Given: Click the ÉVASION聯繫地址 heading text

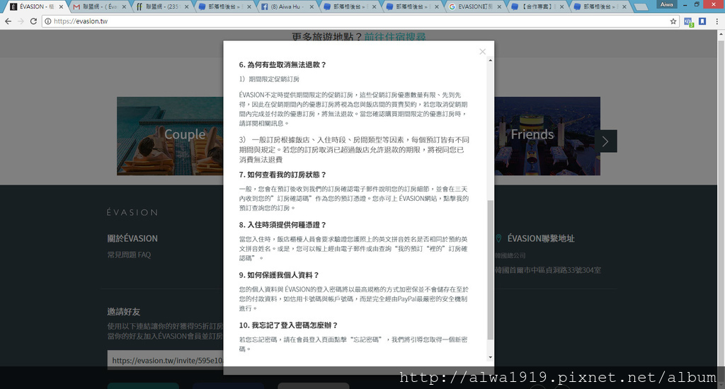Looking at the screenshot, I should click(x=541, y=238).
